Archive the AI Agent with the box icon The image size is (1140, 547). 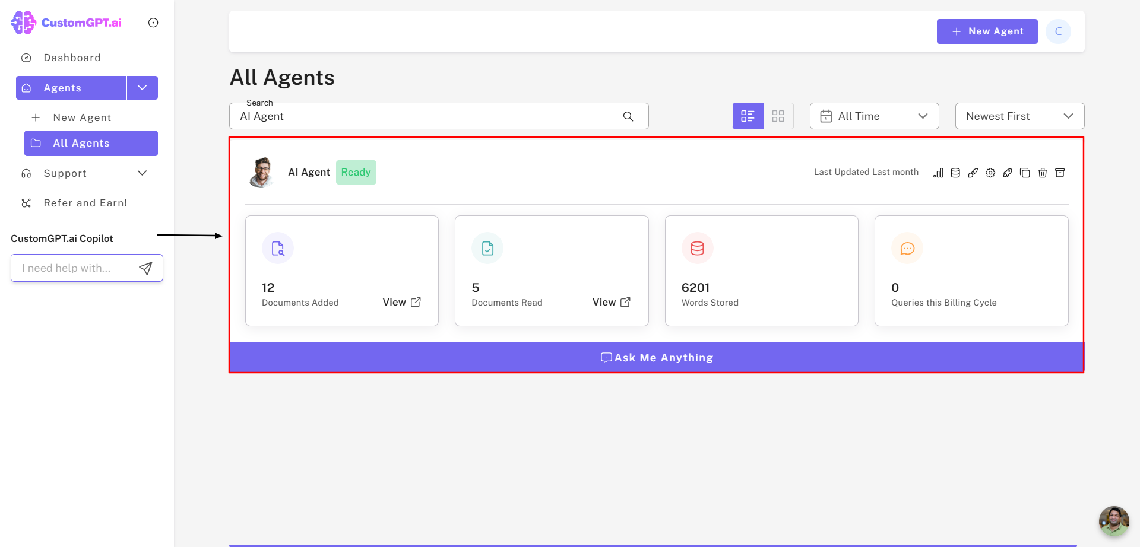pos(1060,173)
